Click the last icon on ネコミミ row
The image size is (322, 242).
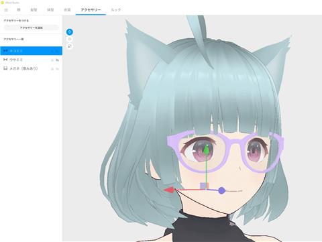[x=58, y=51]
